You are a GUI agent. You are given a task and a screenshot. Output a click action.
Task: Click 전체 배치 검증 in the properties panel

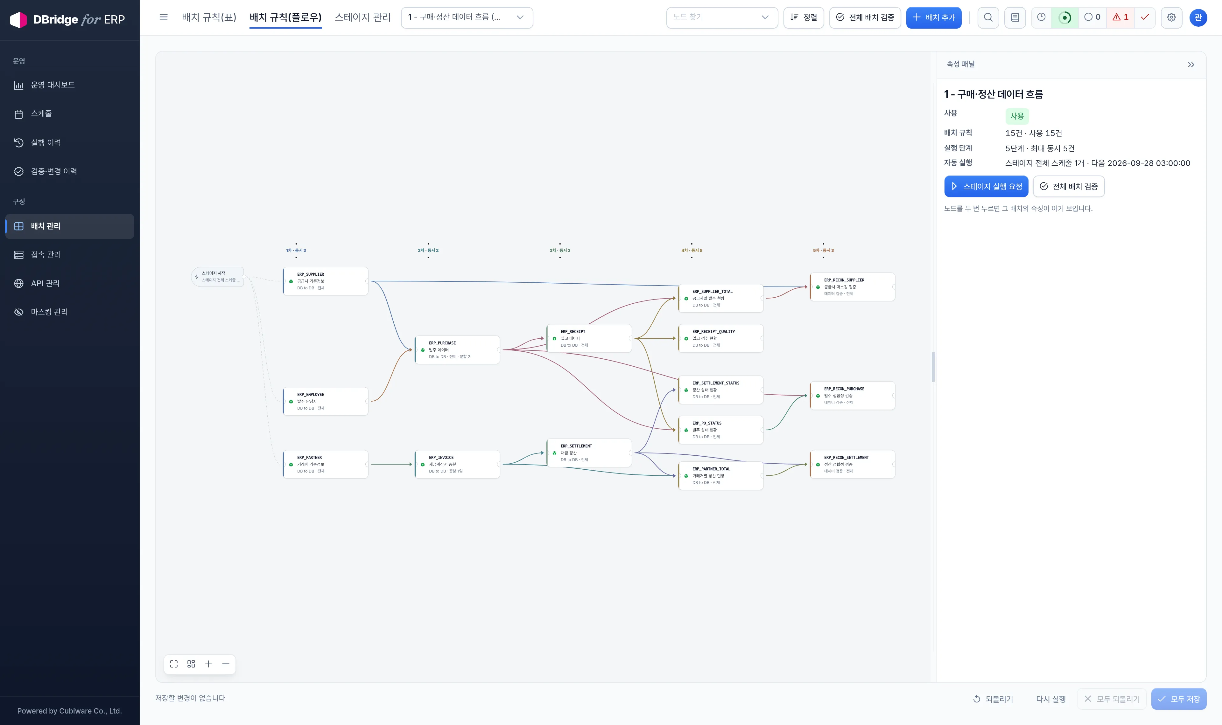pos(1069,187)
